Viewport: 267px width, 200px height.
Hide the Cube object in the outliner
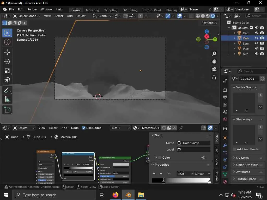257,38
